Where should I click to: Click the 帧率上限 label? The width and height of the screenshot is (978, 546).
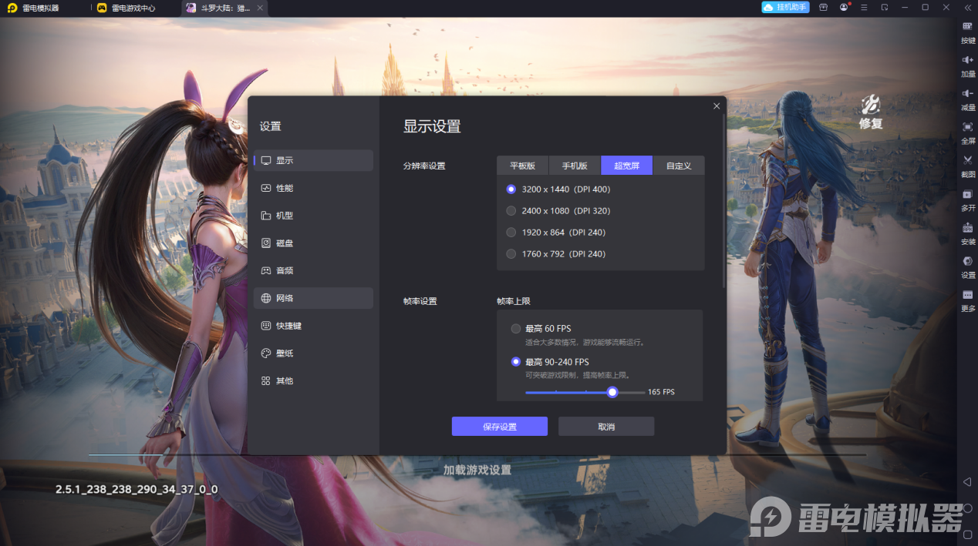pos(514,301)
